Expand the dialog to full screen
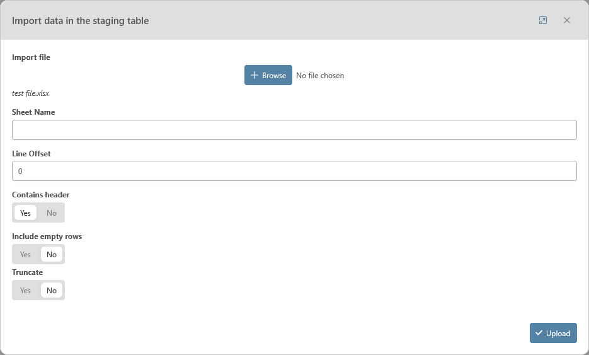Viewport: 589px width, 355px height. coord(543,20)
